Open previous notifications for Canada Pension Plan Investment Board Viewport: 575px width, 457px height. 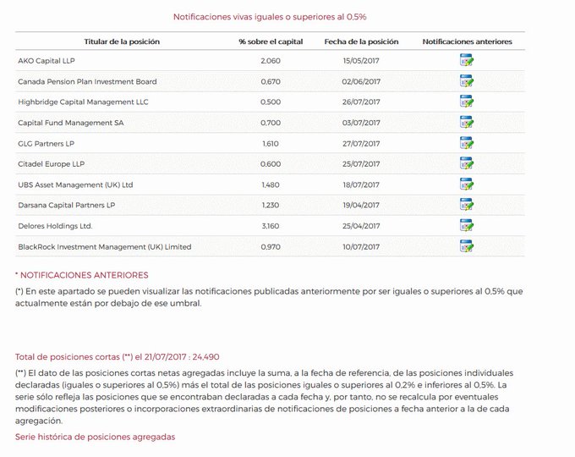[467, 80]
